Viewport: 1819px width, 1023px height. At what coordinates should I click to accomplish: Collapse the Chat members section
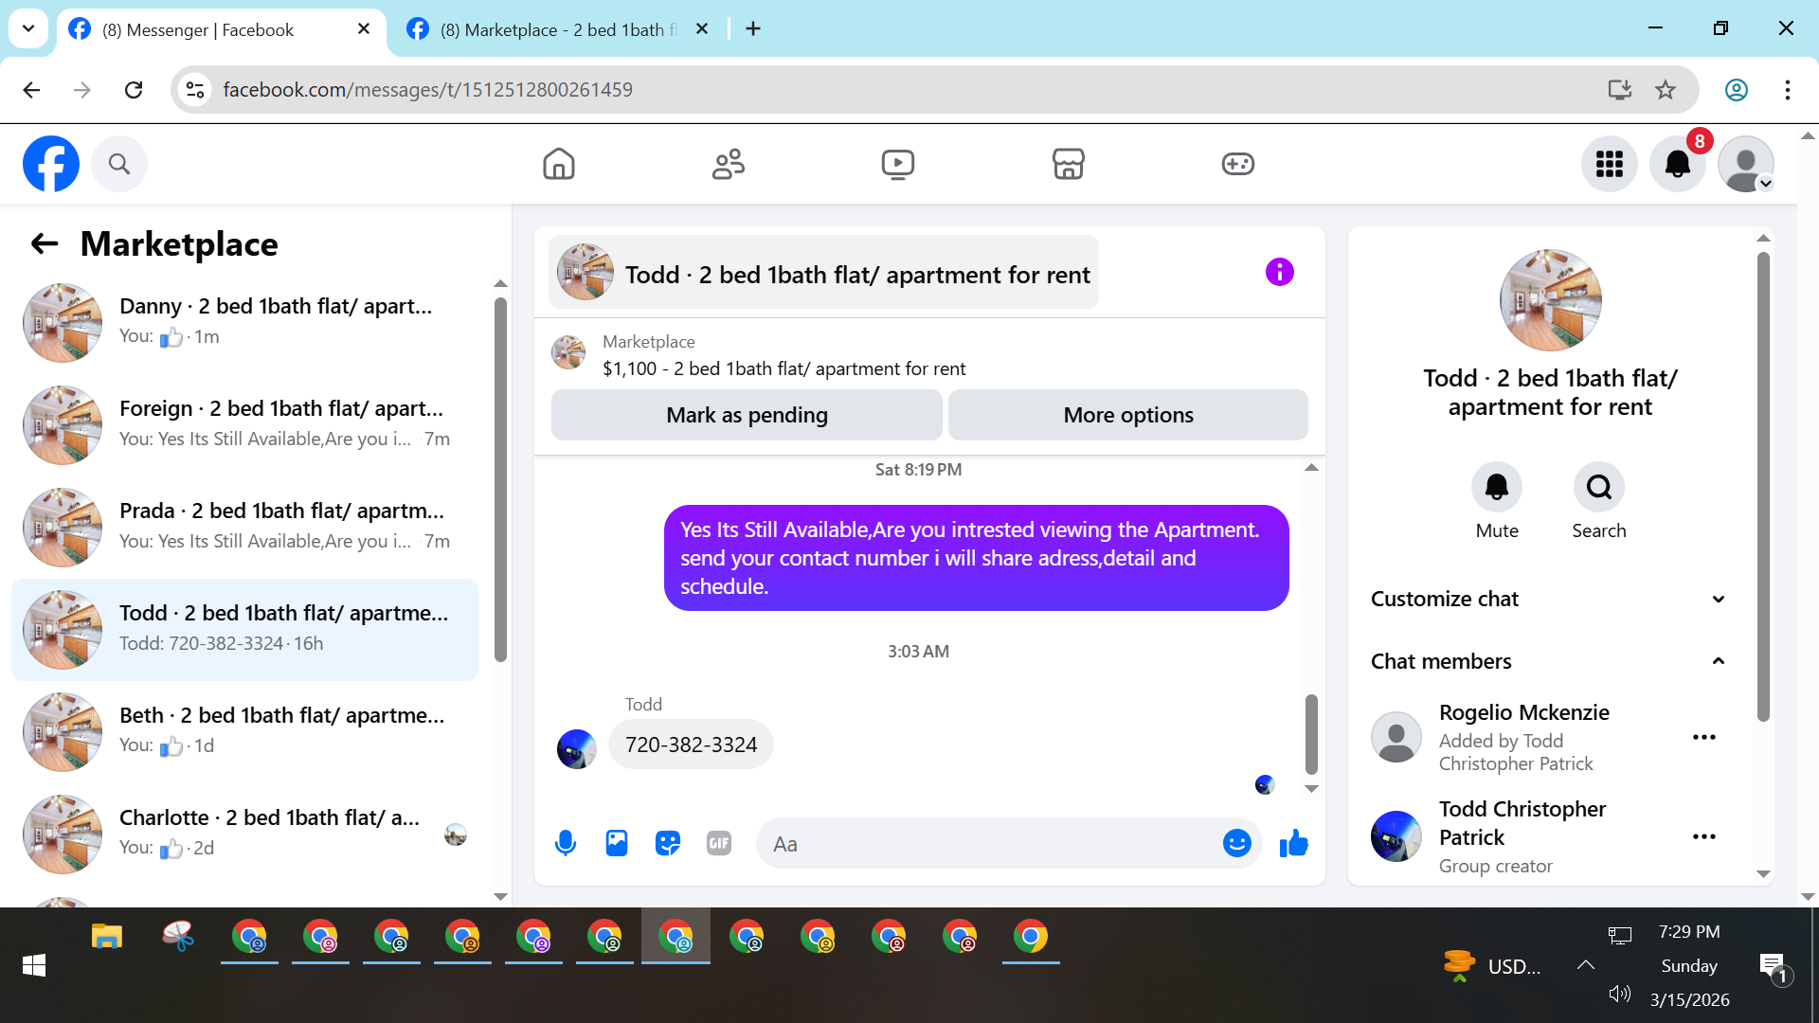1549,661
